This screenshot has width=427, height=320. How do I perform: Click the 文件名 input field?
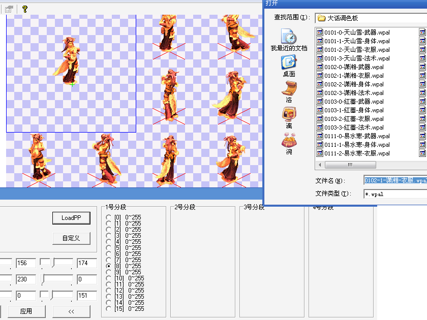[395, 180]
